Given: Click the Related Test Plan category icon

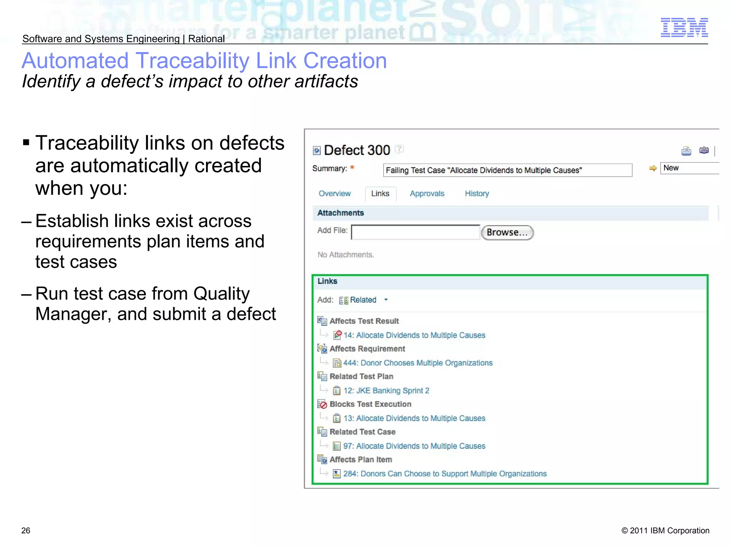Looking at the screenshot, I should (322, 376).
